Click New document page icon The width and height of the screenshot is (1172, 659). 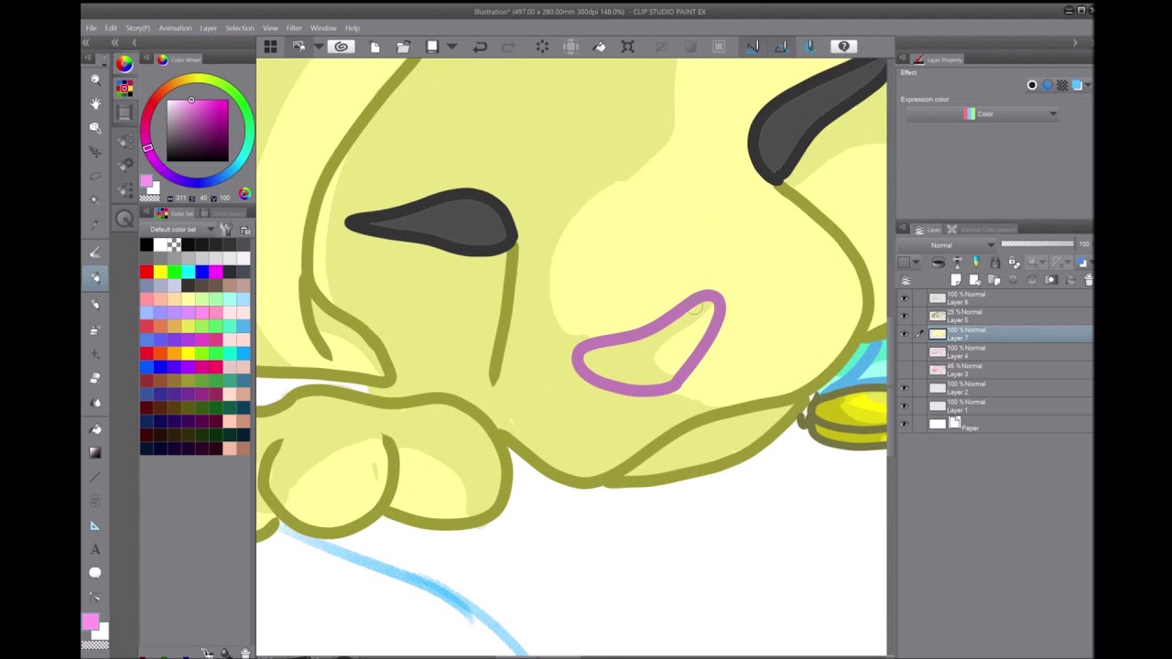pos(374,47)
